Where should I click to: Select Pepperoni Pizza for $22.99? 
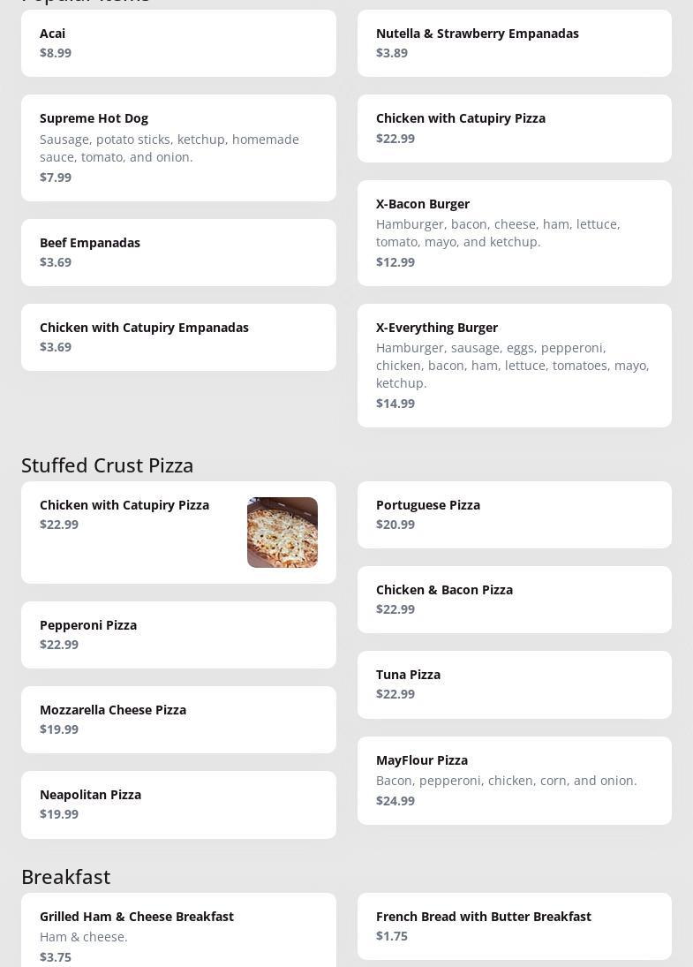(x=178, y=635)
